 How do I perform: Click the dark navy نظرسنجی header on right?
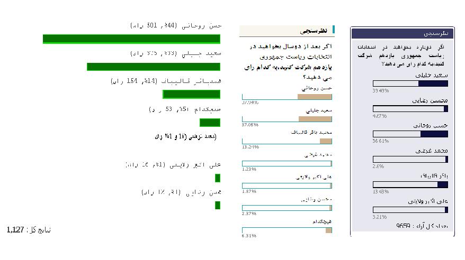(403, 33)
